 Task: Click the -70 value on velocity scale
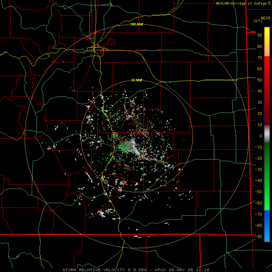[258, 214]
